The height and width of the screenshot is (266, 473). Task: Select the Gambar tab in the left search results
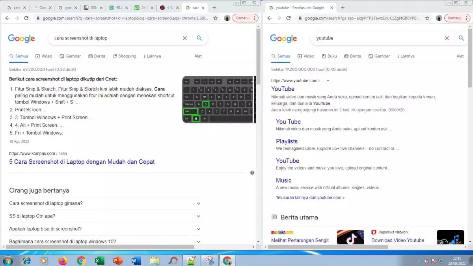(70, 56)
